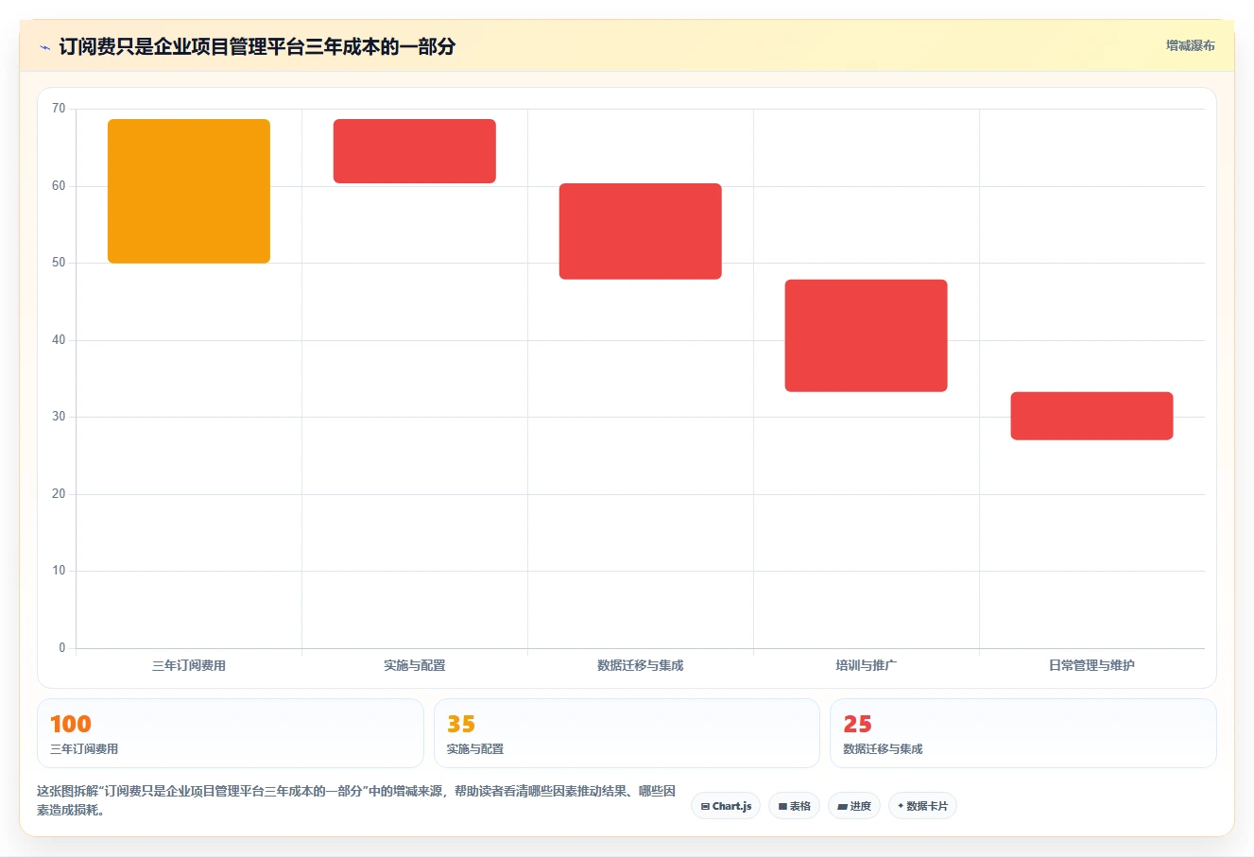Click the chart title 订阅费只是企业项目管理平台三年成本的一部分

(257, 46)
